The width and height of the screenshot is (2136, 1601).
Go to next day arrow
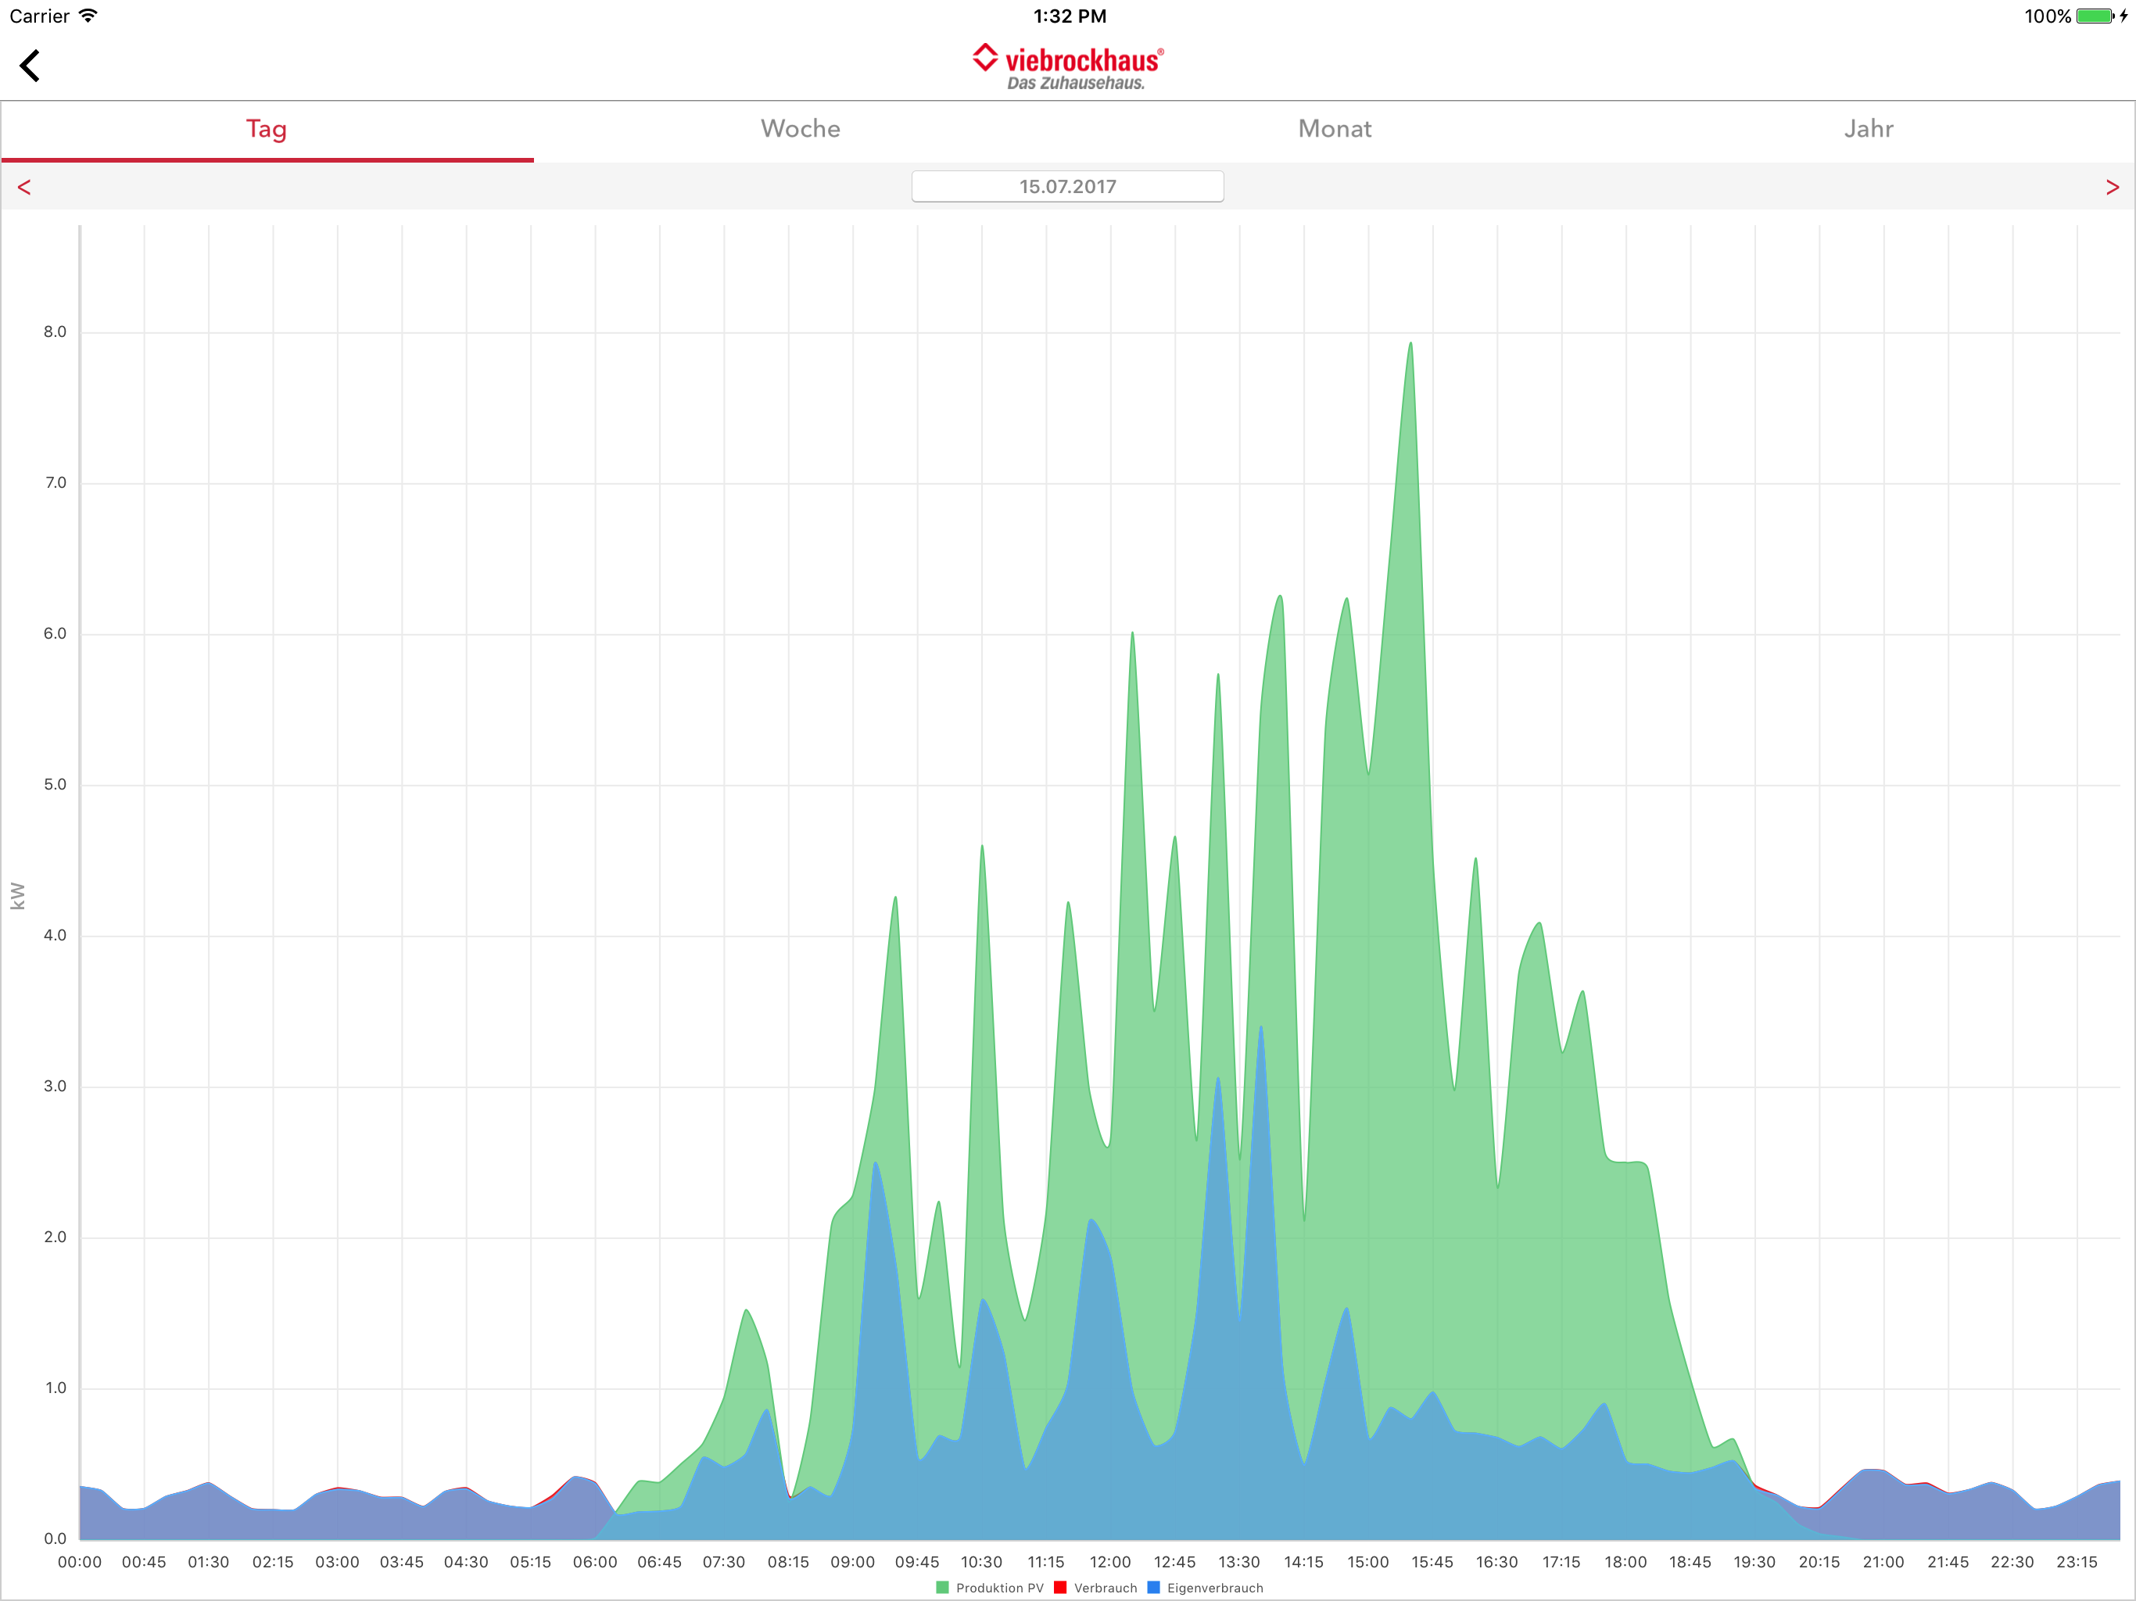2112,188
